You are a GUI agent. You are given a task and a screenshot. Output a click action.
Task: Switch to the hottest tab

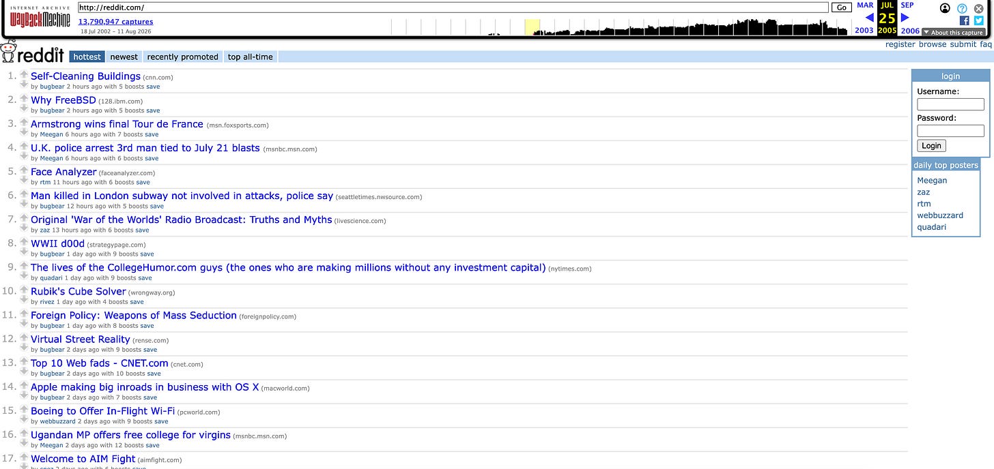pyautogui.click(x=87, y=57)
